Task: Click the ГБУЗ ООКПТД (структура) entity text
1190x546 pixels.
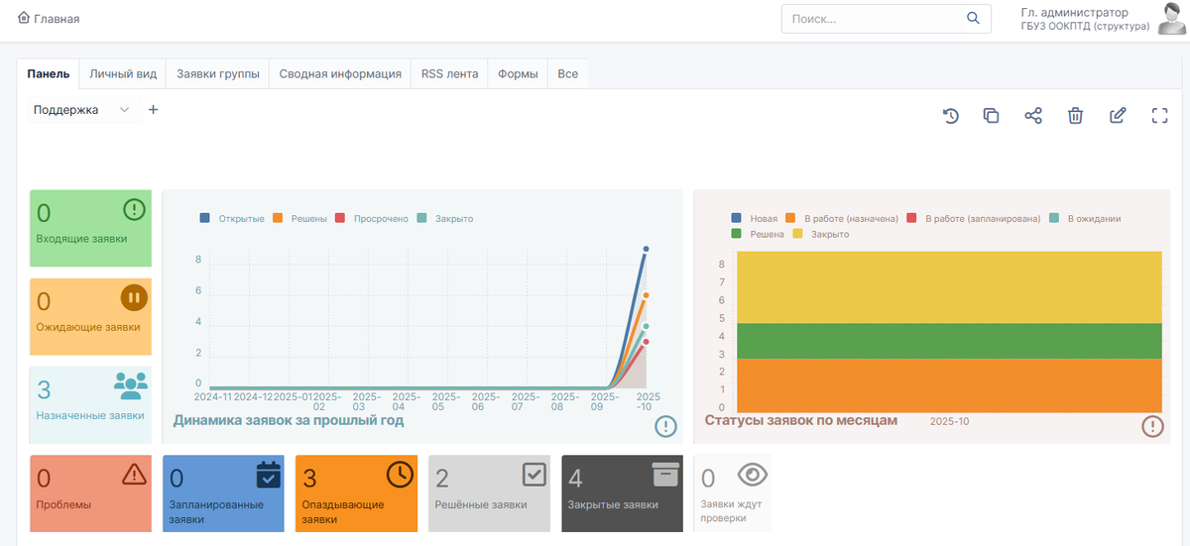Action: (x=1085, y=27)
